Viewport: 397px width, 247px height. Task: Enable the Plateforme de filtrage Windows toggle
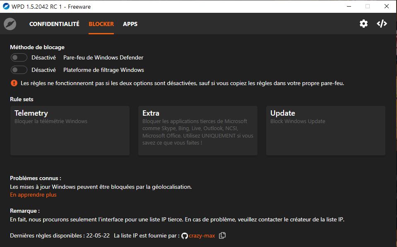[19, 70]
